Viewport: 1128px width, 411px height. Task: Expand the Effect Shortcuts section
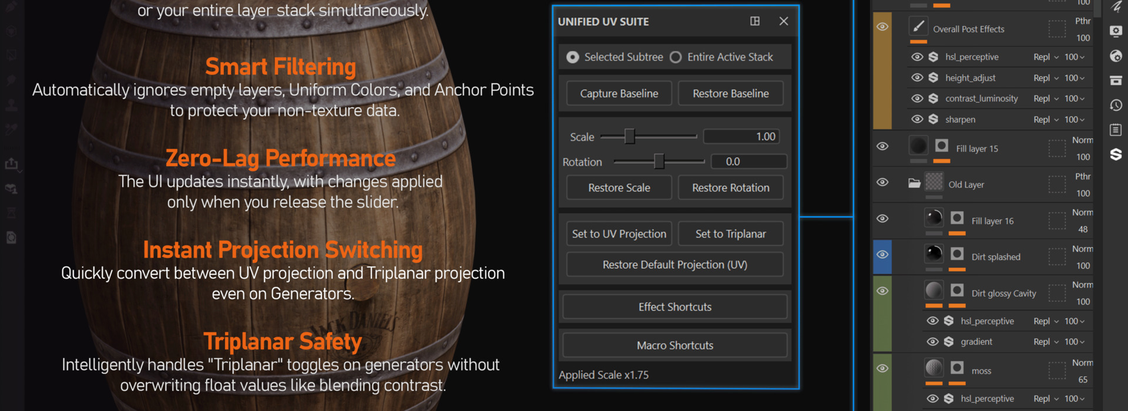tap(674, 307)
